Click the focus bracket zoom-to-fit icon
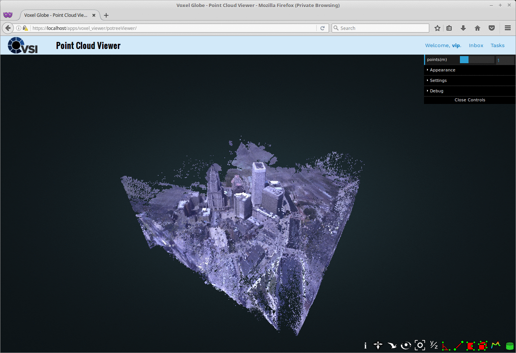516x353 pixels. click(x=420, y=345)
